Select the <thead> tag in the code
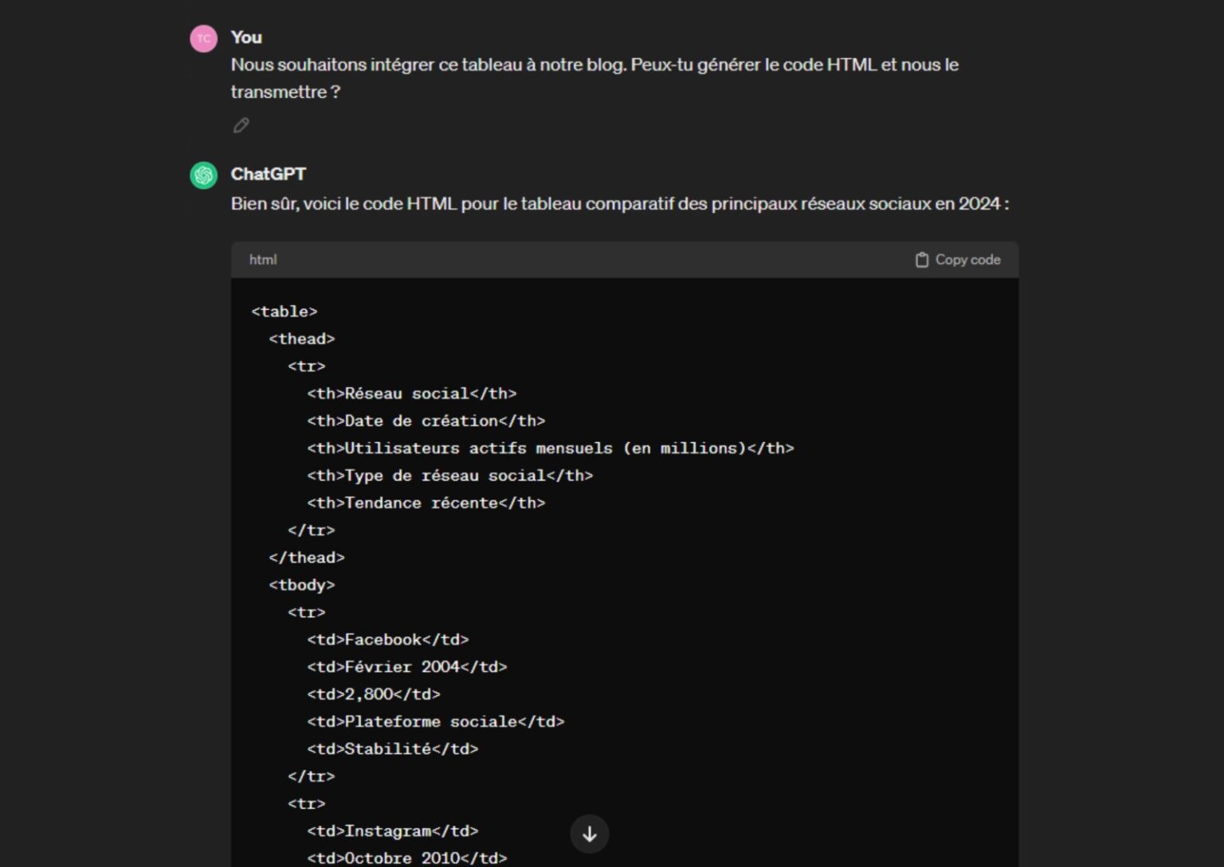 click(x=302, y=339)
